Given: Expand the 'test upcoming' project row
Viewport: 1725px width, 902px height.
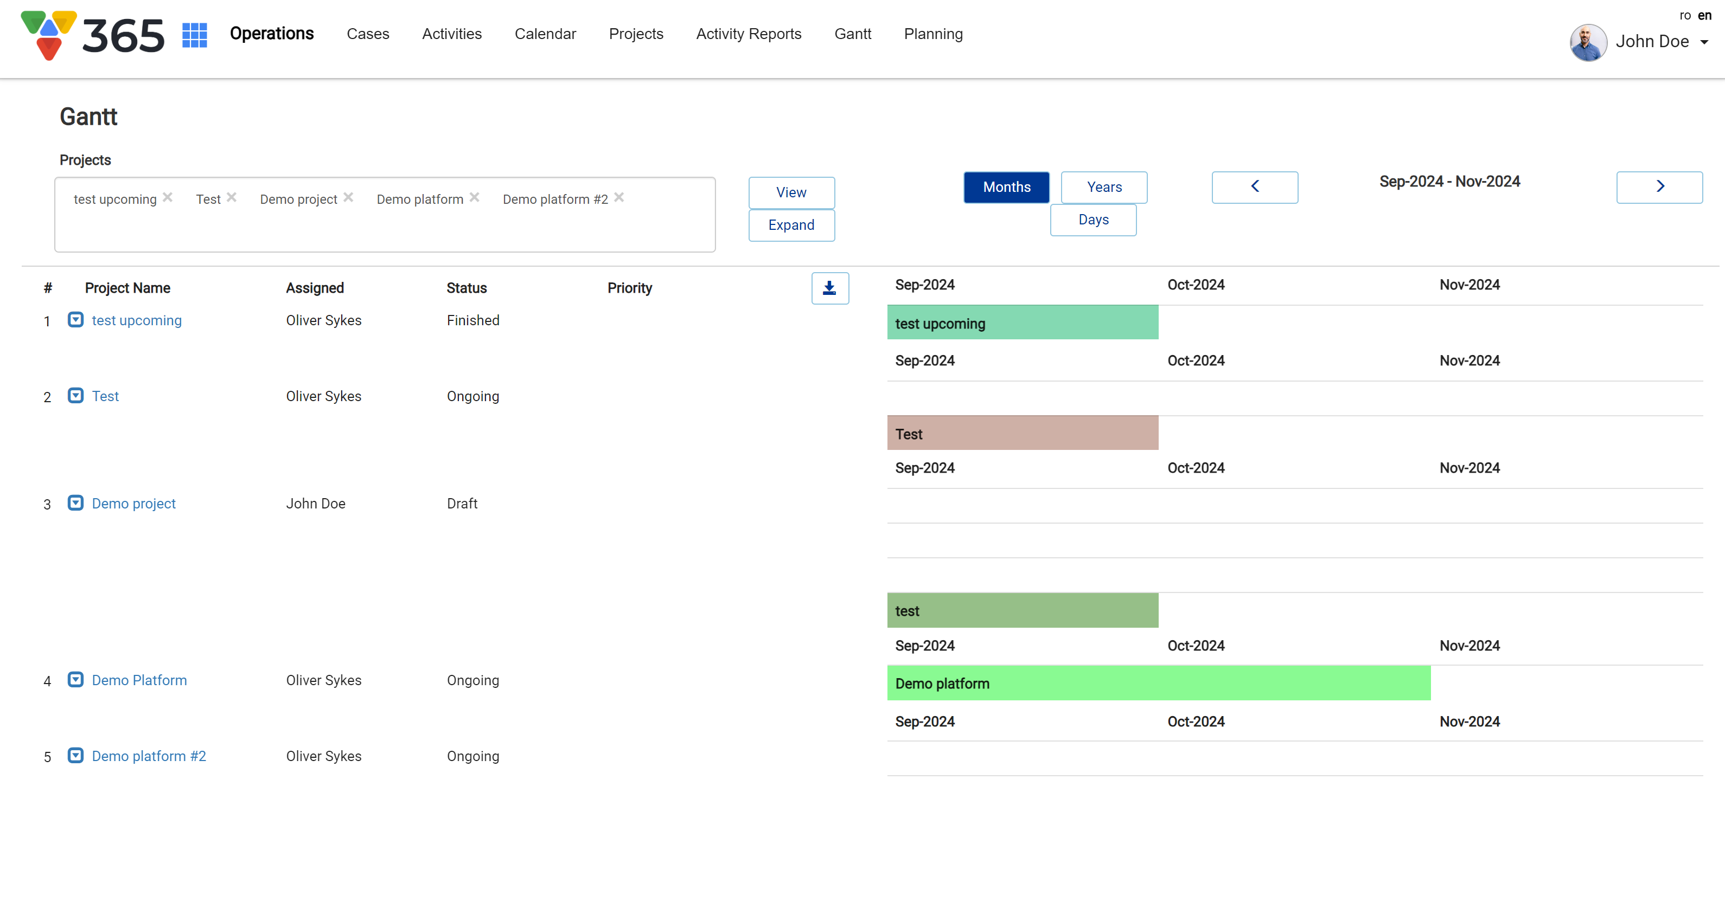Looking at the screenshot, I should coord(75,320).
